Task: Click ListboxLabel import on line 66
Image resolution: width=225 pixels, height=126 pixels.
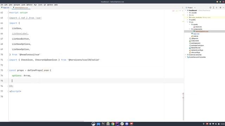Action: [x=20, y=34]
